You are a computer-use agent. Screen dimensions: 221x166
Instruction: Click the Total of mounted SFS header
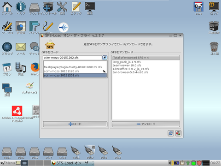(x=145, y=58)
